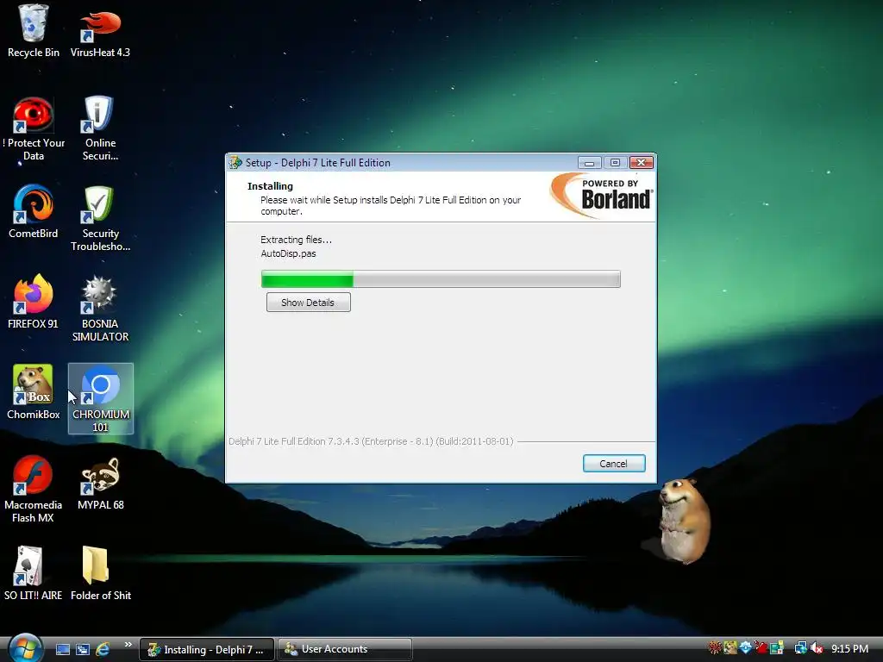The image size is (883, 662).
Task: Click the network connection tray icon
Action: tap(800, 648)
